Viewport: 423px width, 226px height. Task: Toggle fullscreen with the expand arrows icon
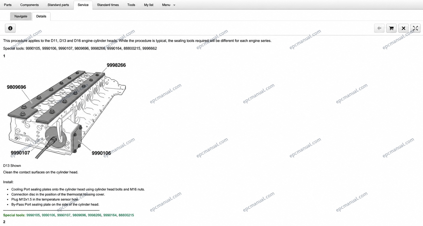point(415,28)
